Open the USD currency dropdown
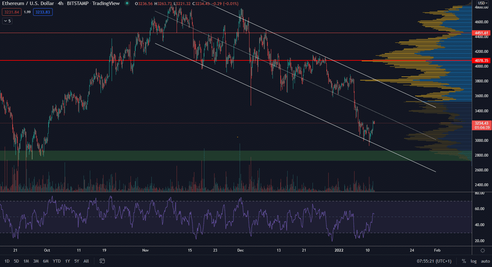492x267 pixels. [482, 3]
